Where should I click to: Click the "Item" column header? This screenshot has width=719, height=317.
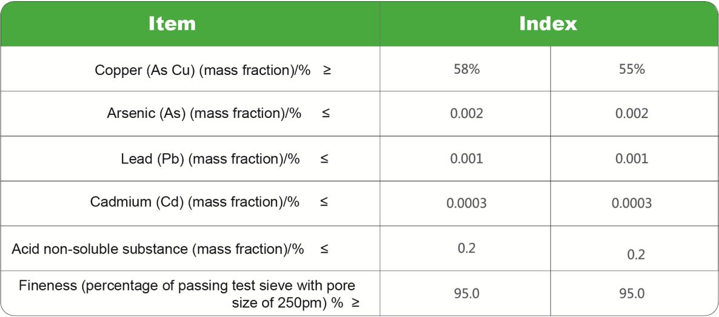click(172, 24)
